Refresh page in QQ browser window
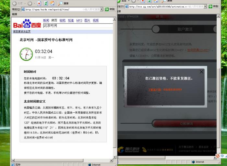Viewport: 227px width, 166px height. pos(149,1)
